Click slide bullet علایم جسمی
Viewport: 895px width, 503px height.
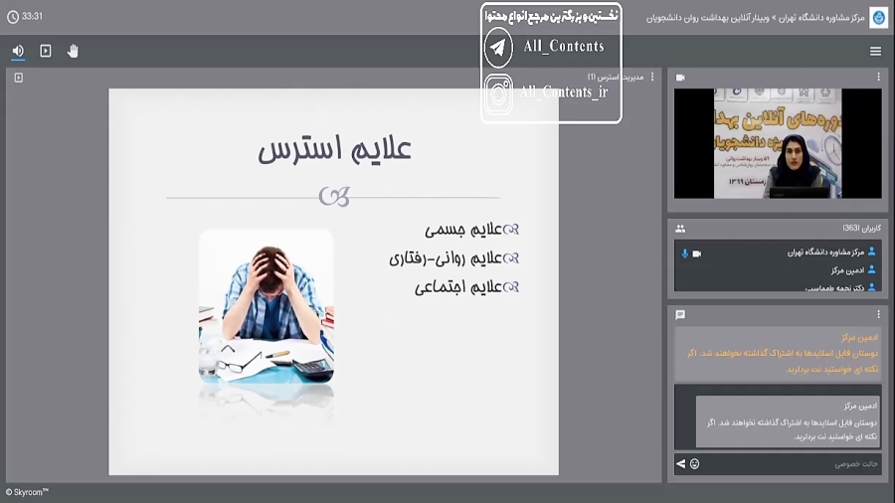point(462,230)
